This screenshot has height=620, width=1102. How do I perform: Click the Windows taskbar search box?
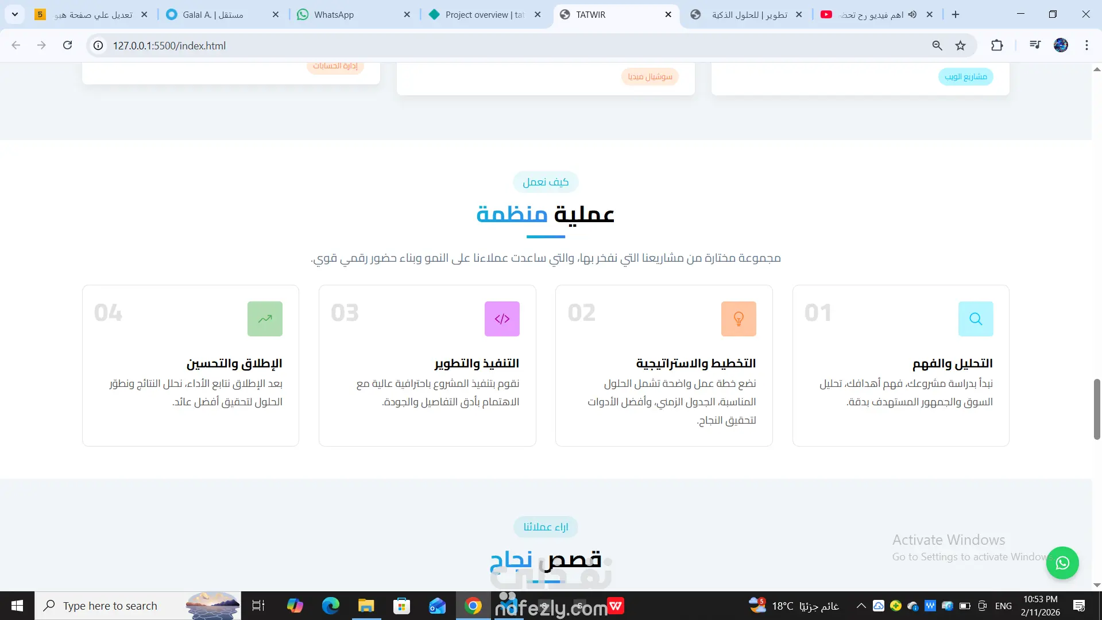[138, 606]
